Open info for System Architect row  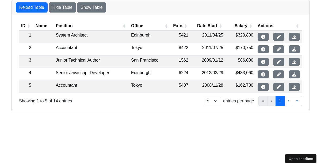coord(263,37)
